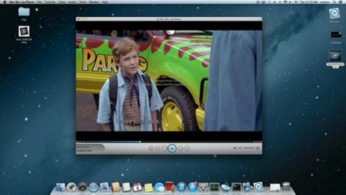This screenshot has width=346, height=195.
Task: Open Photo Booth in the Dock
Action: 170,187
